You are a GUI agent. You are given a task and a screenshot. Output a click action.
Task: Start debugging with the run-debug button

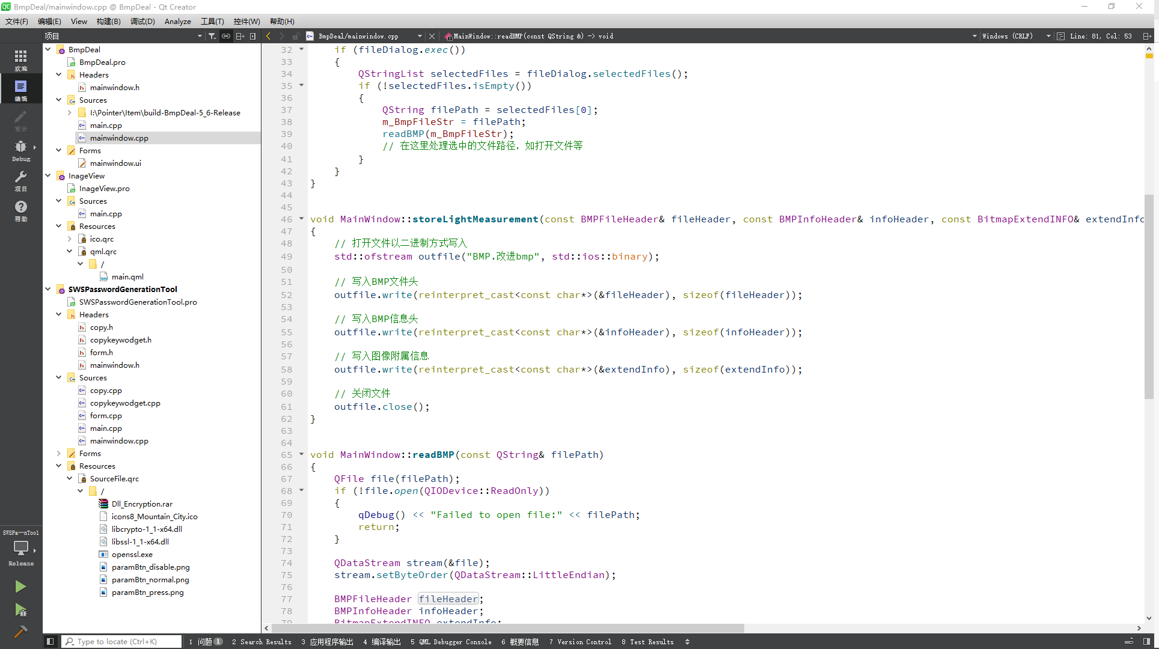(x=20, y=610)
